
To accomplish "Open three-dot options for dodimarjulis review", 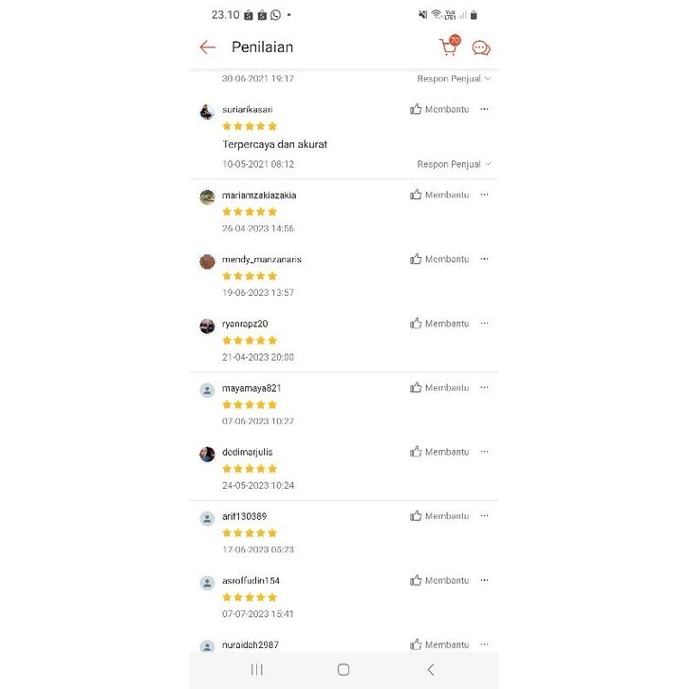I will click(484, 452).
